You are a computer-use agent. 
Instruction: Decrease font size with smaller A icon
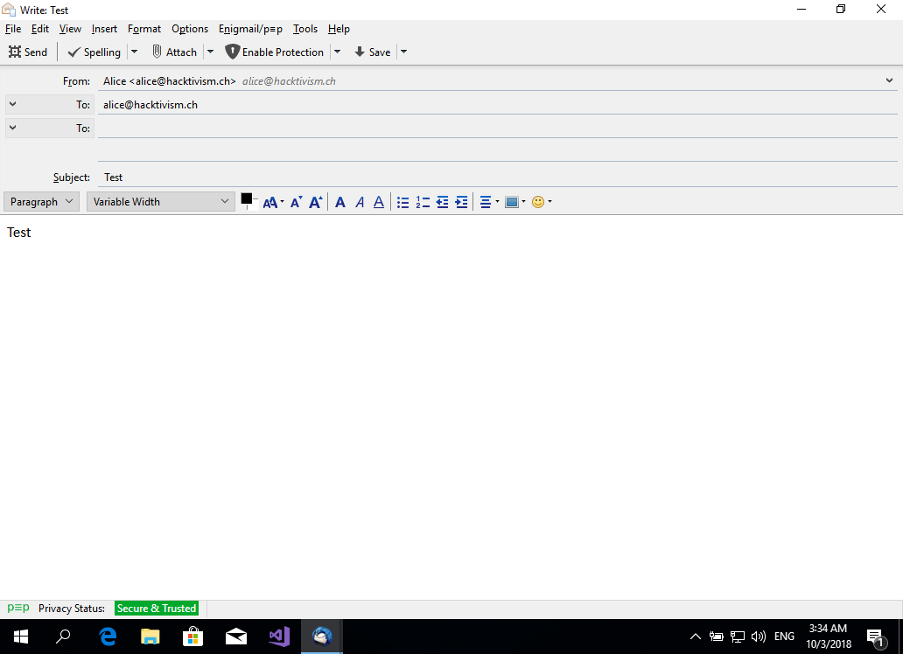tap(296, 202)
